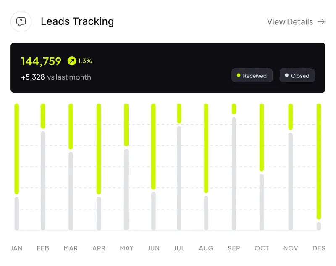Click the JUL gray closed bar
The height and width of the screenshot is (266, 336).
(179, 178)
